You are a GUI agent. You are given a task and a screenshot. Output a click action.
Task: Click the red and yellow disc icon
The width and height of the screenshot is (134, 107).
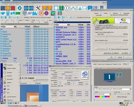click(41, 13)
